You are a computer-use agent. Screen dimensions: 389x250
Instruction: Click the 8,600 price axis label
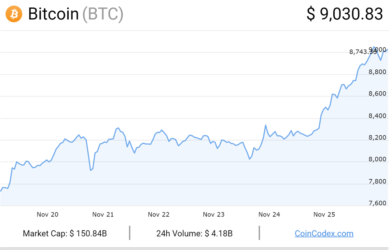click(377, 94)
